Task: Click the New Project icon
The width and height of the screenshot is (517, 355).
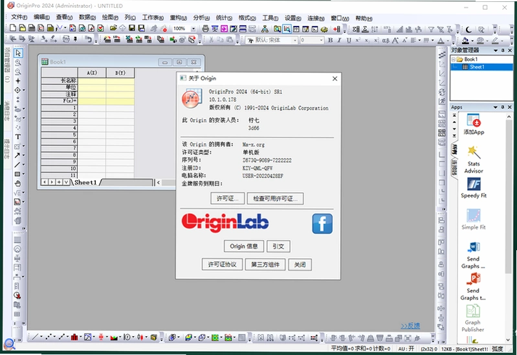Action: tap(13, 29)
